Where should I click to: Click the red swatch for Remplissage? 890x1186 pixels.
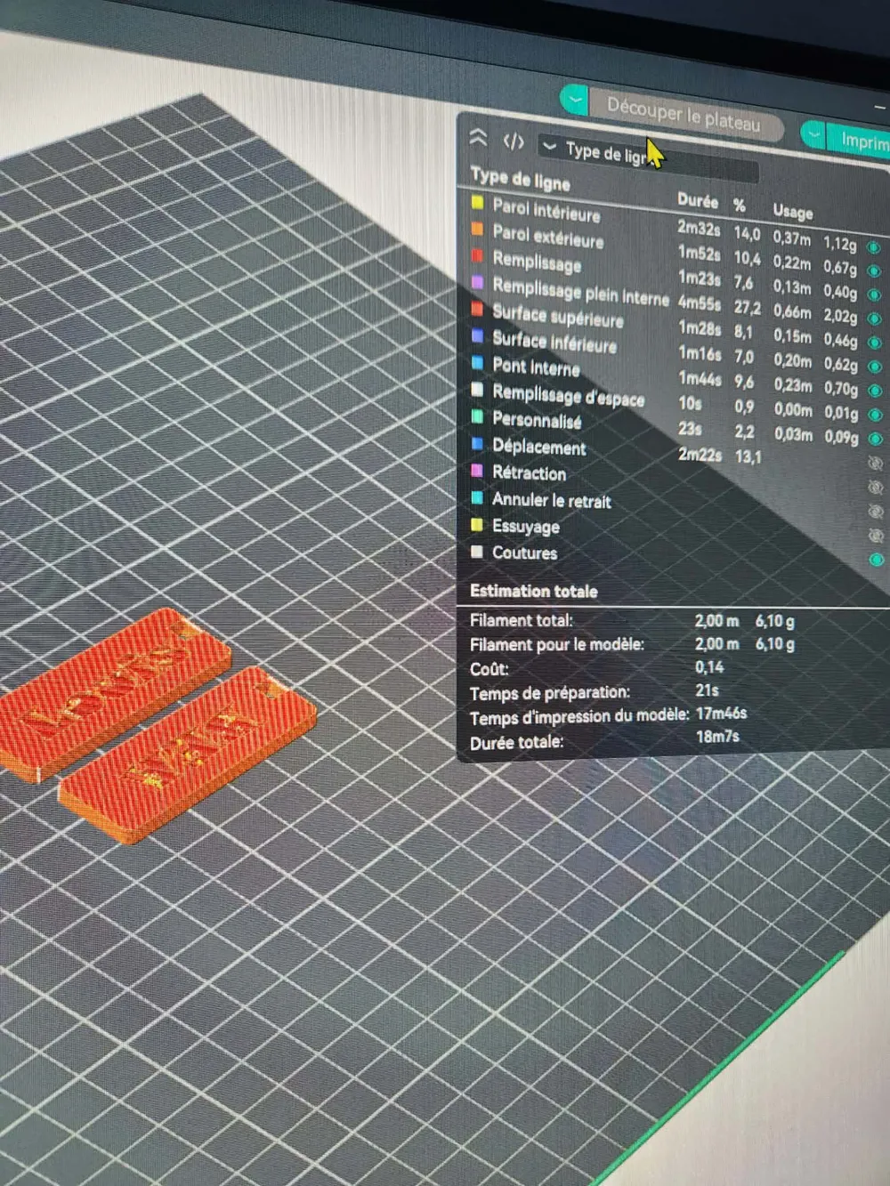tap(477, 255)
